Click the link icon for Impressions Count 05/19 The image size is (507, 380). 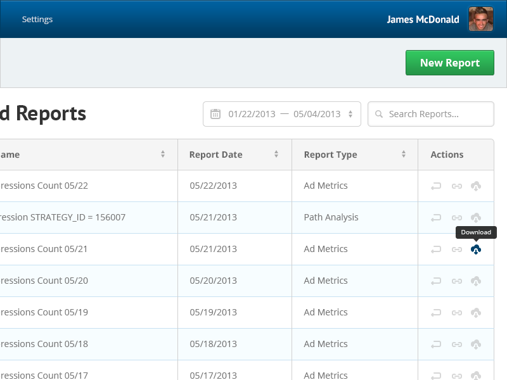tap(456, 312)
